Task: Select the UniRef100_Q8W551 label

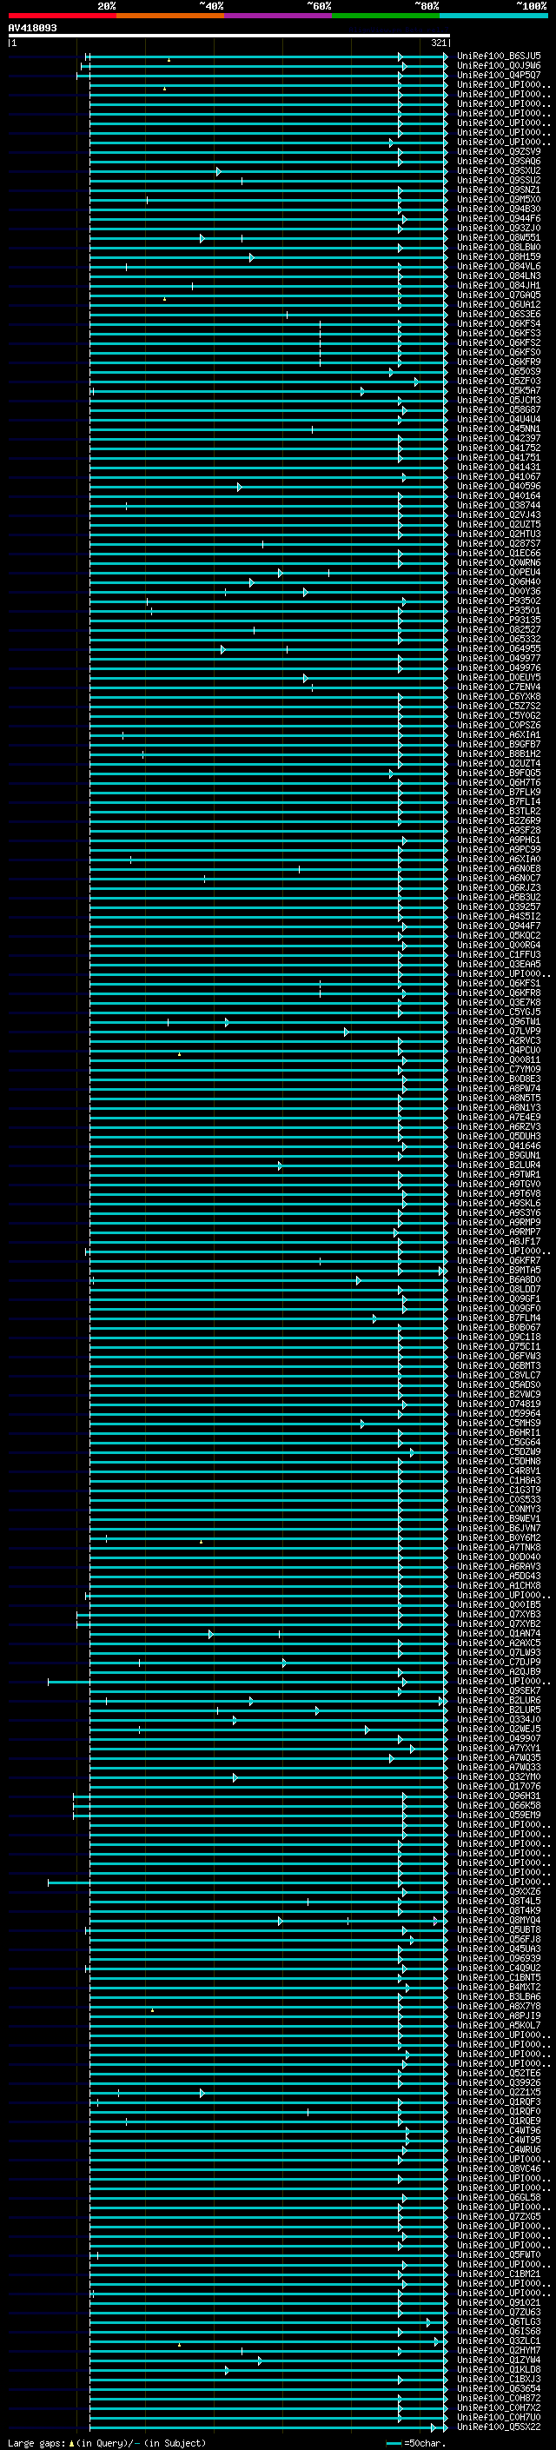Action: (499, 238)
